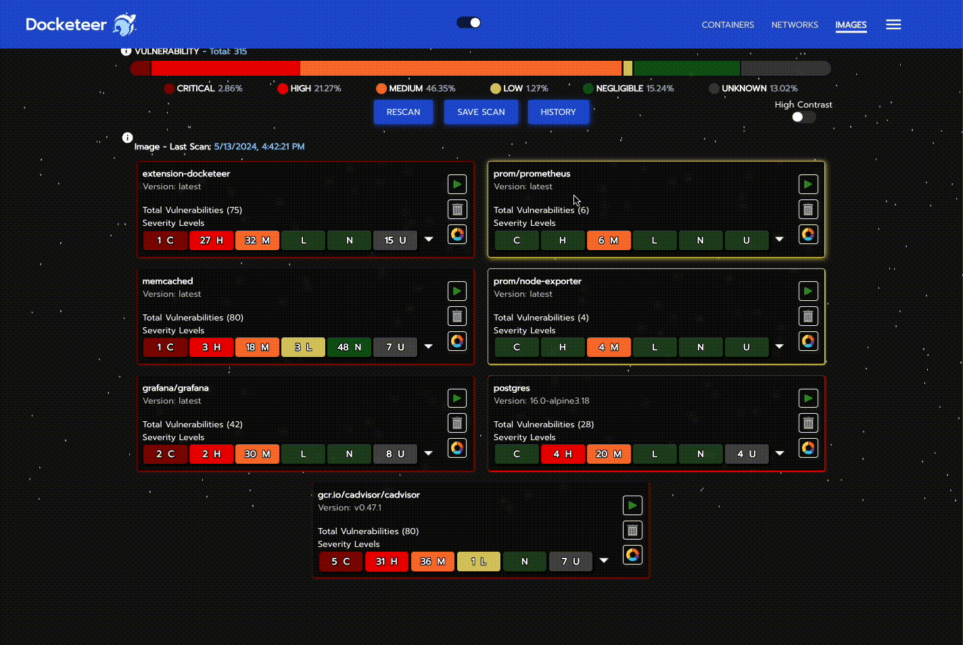Click the Low legend dot

pyautogui.click(x=496, y=89)
